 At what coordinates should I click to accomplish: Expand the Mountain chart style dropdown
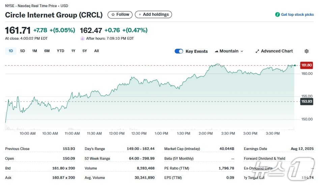(242, 51)
